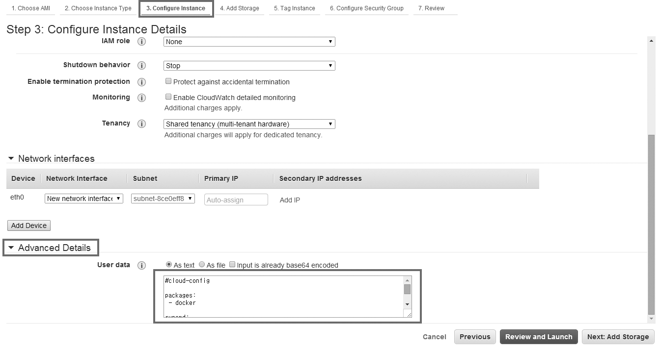Enable CloudWatch detailed monitoring checkbox
Screen dimensions: 659x350
coord(168,97)
